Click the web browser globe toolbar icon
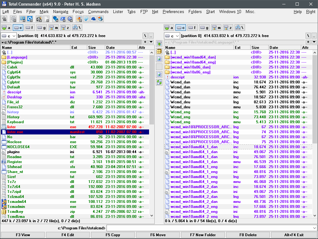 tap(101, 19)
